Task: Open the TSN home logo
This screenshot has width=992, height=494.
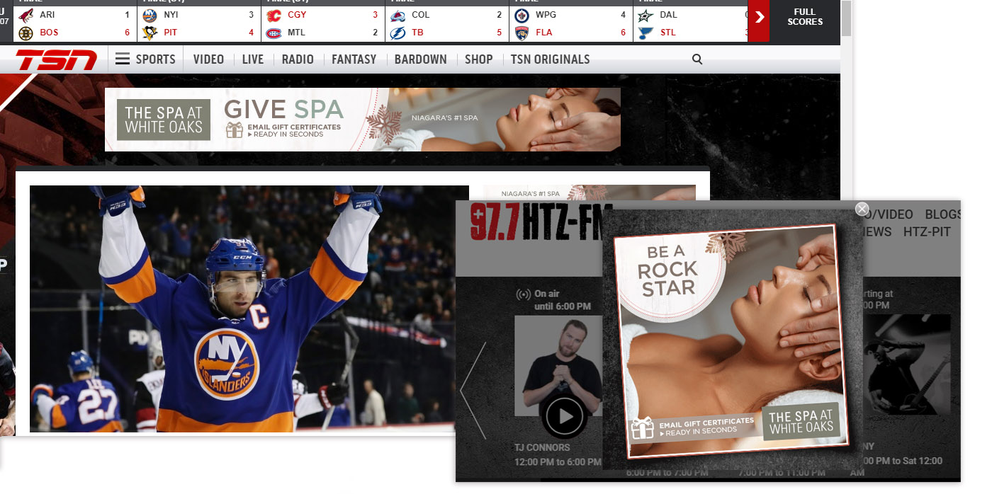Action: [56, 60]
